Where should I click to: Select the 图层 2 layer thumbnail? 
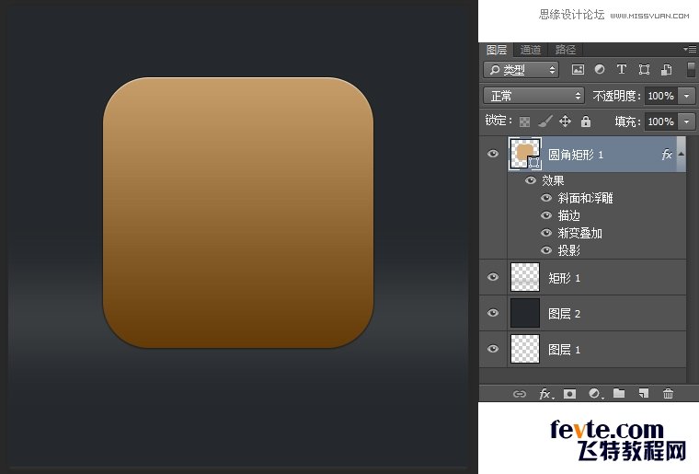[524, 313]
